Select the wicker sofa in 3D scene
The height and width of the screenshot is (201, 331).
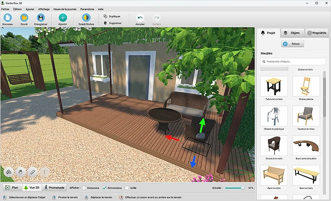click(186, 104)
